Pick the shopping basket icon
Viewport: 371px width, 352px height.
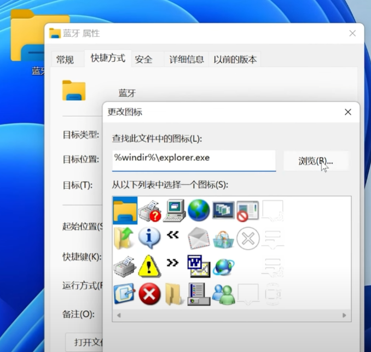pos(223,240)
